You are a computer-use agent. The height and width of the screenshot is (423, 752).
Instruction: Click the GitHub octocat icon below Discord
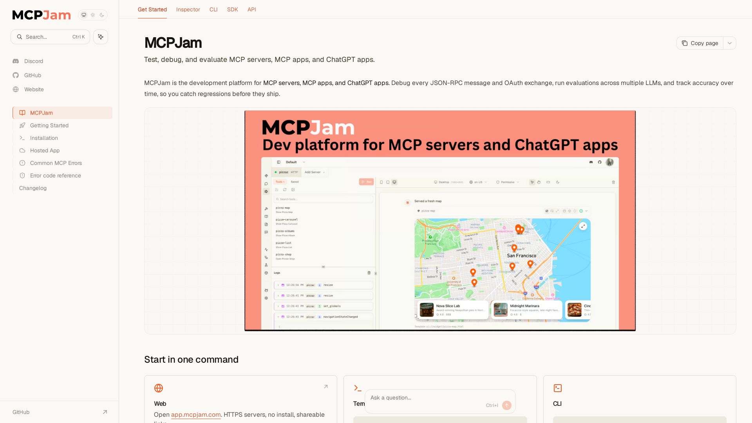click(x=16, y=75)
